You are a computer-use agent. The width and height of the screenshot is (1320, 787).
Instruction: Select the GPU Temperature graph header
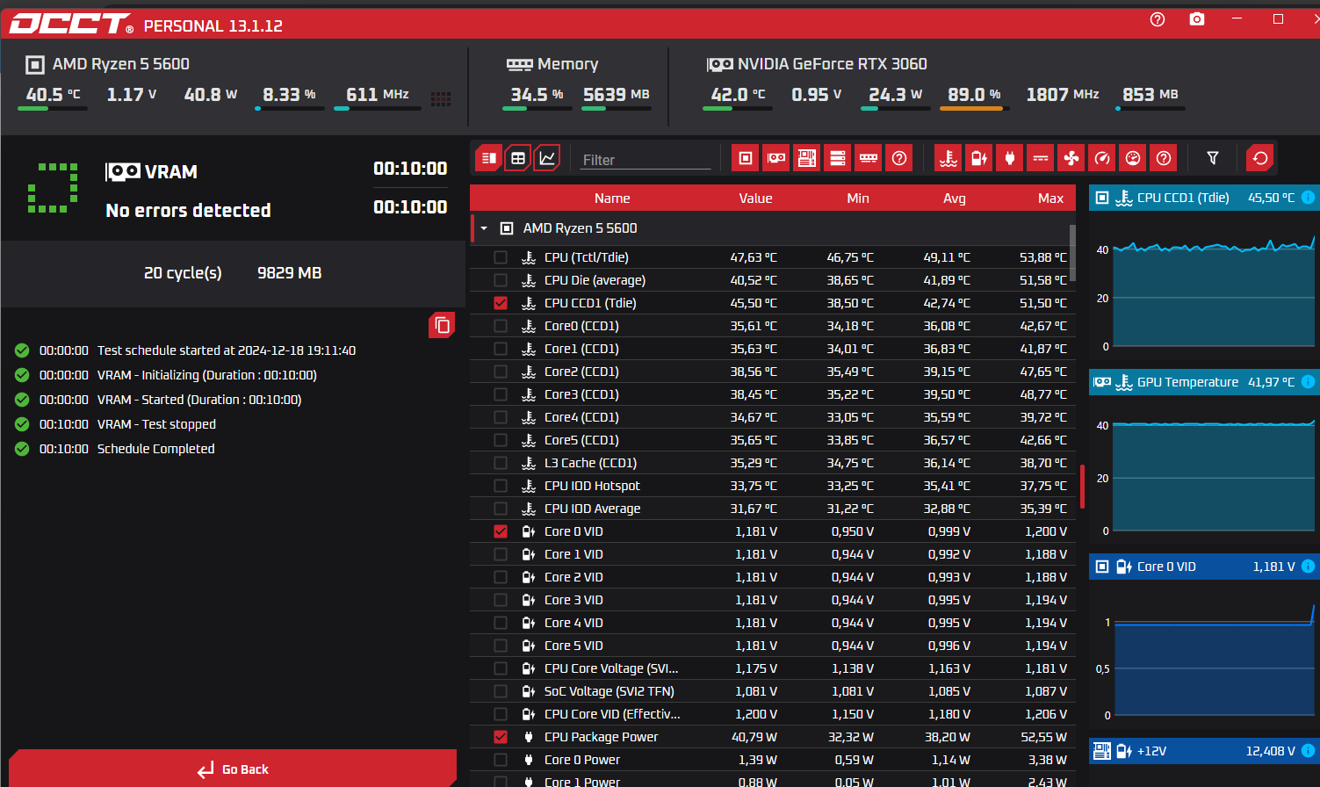(x=1204, y=382)
